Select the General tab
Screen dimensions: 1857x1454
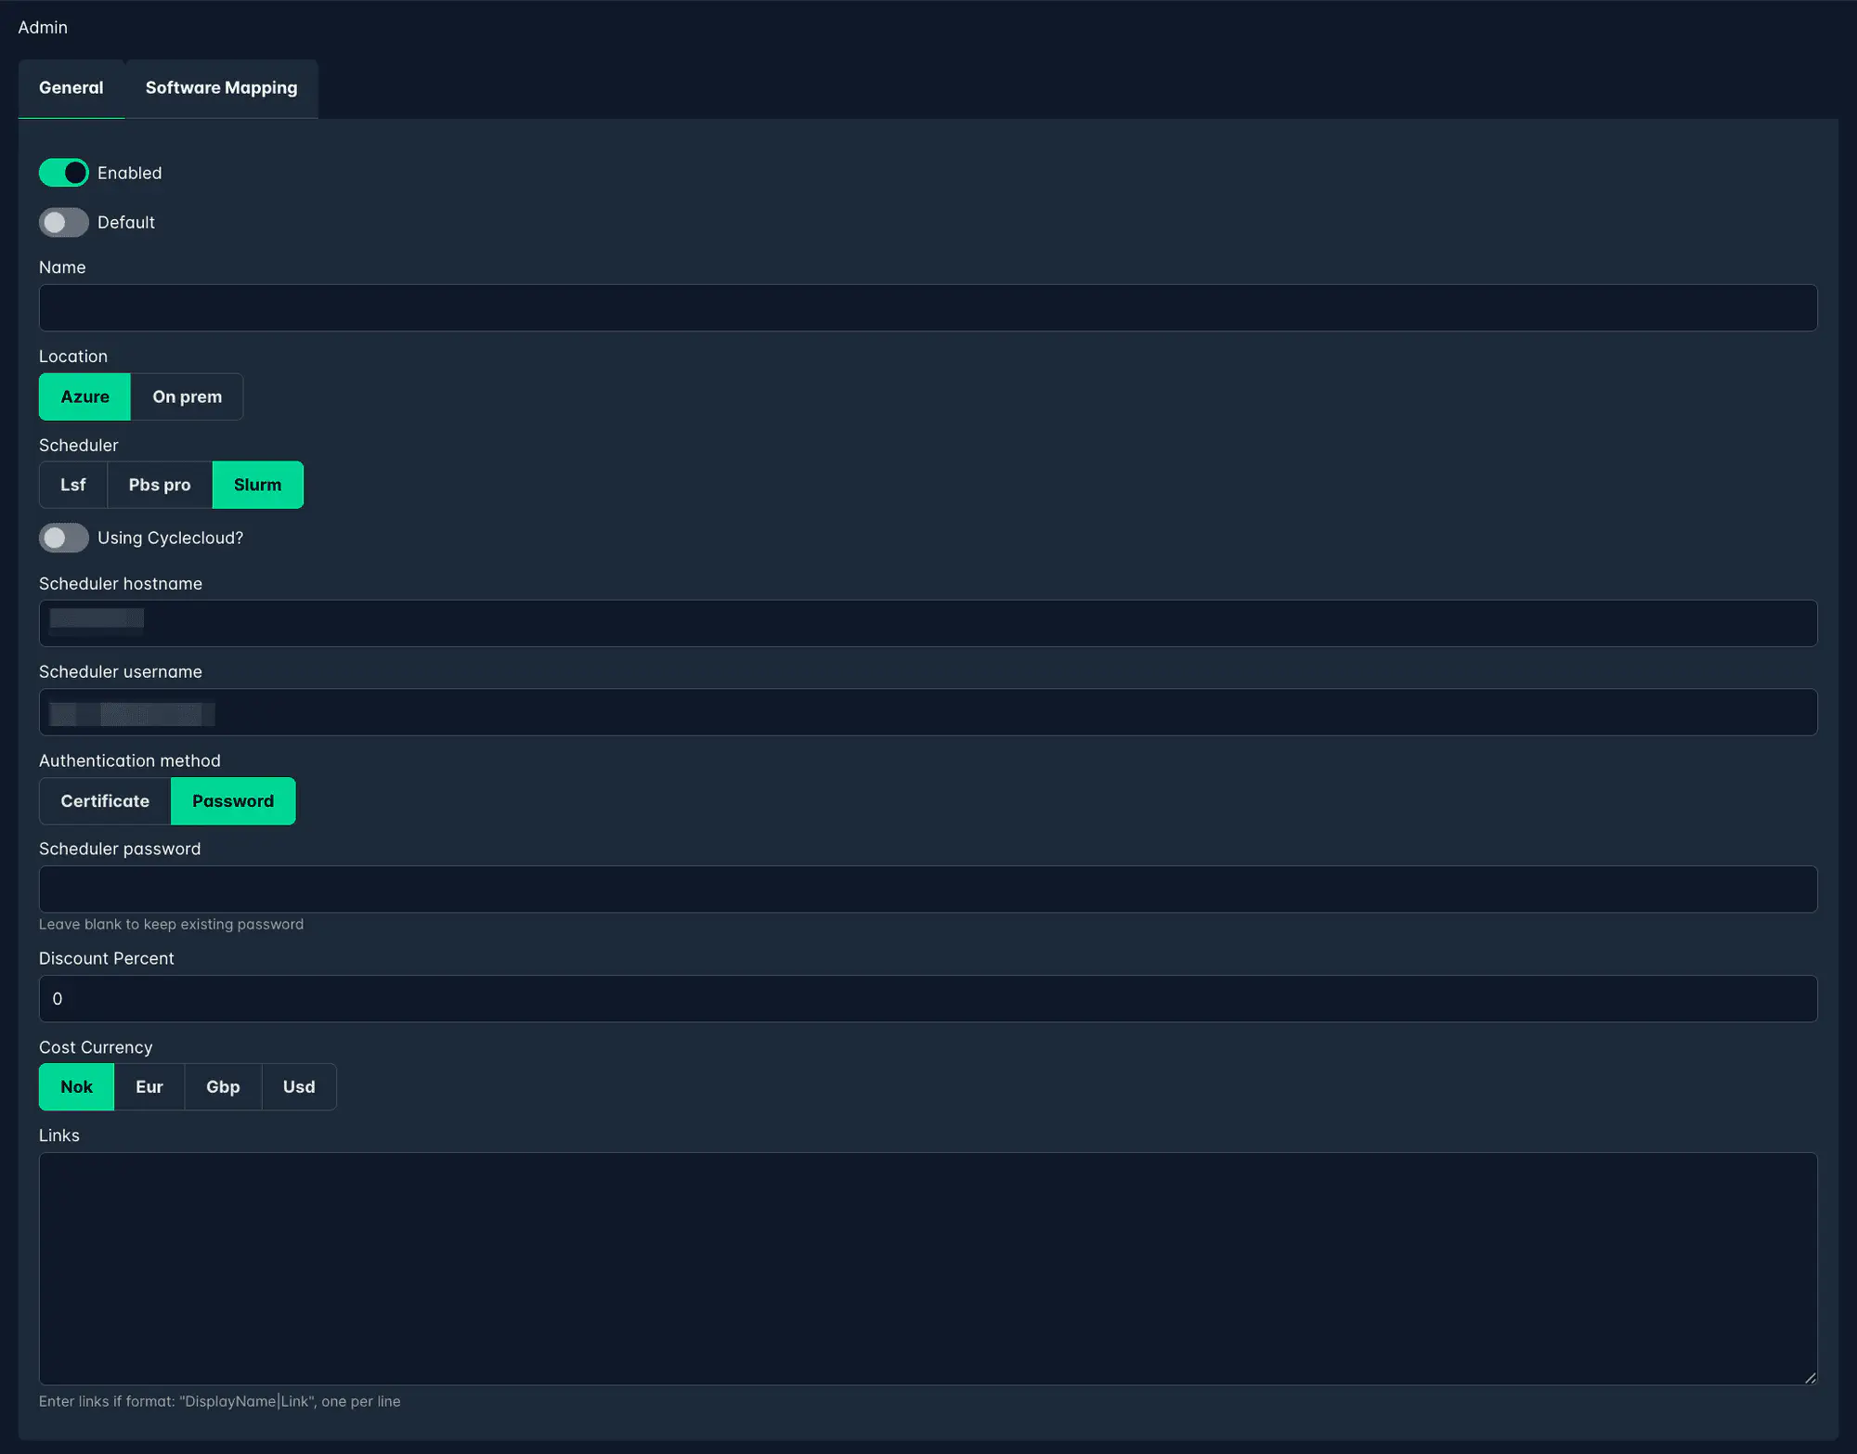pyautogui.click(x=71, y=87)
